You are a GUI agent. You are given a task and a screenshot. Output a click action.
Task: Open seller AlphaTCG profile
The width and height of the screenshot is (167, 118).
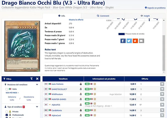(x=56, y=105)
